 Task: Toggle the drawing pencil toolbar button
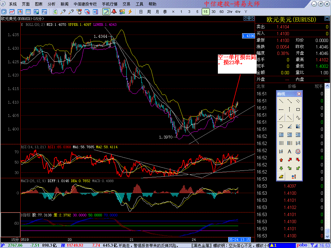106,12
